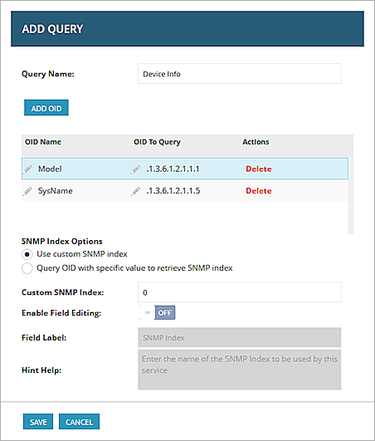Viewport: 375px width, 441px height.
Task: Select Use custom SNMP index radio button
Action: point(27,254)
